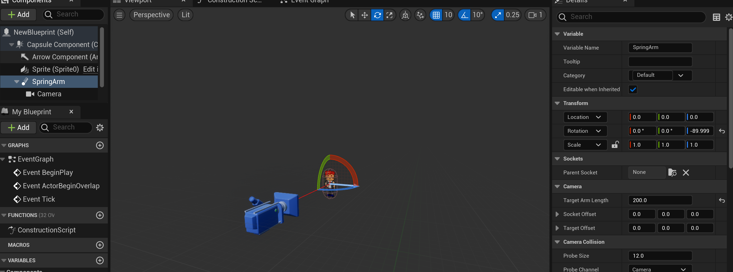The width and height of the screenshot is (733, 272).
Task: Select the Arrow Component row
Action: coord(49,57)
